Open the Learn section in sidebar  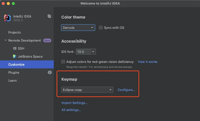[12, 80]
